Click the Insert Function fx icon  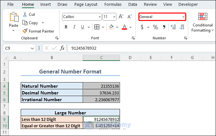62,48
